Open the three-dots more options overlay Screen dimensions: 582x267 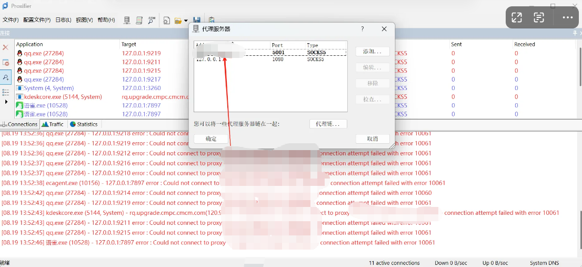[567, 17]
